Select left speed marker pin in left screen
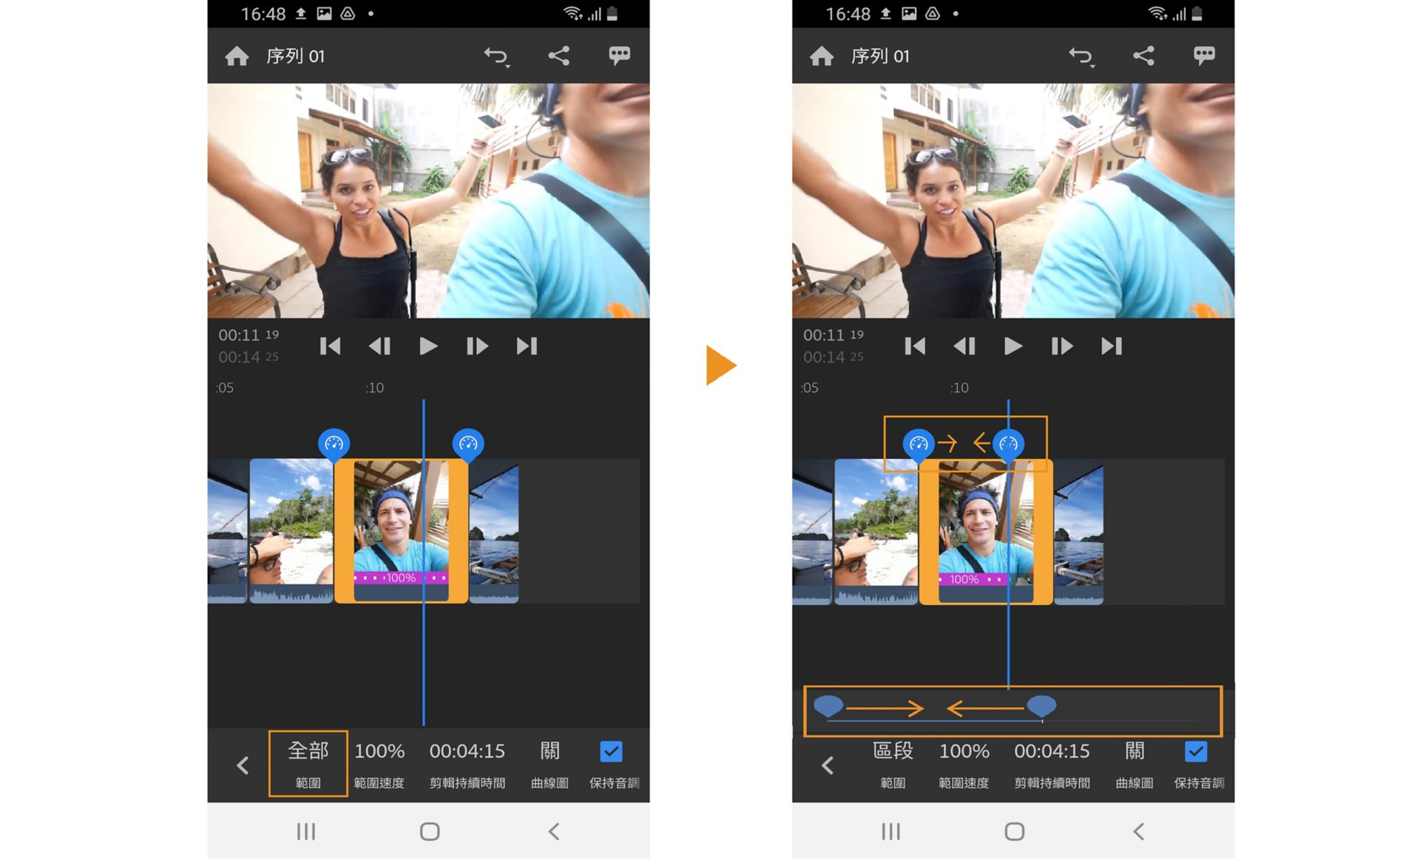Image resolution: width=1420 pixels, height=860 pixels. point(334,444)
